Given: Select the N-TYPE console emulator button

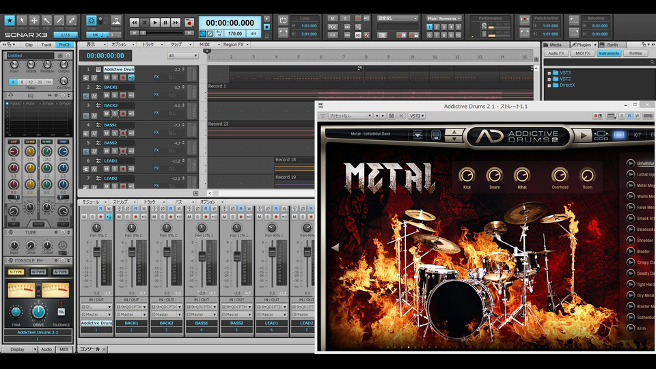Looking at the screenshot, I should tap(38, 271).
